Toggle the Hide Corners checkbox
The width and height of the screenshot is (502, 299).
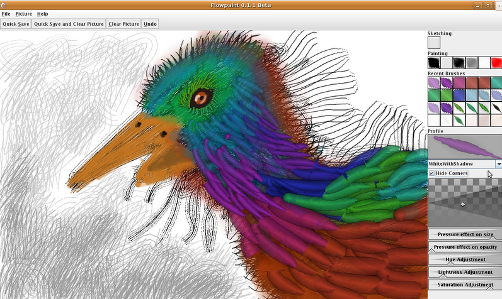point(431,173)
